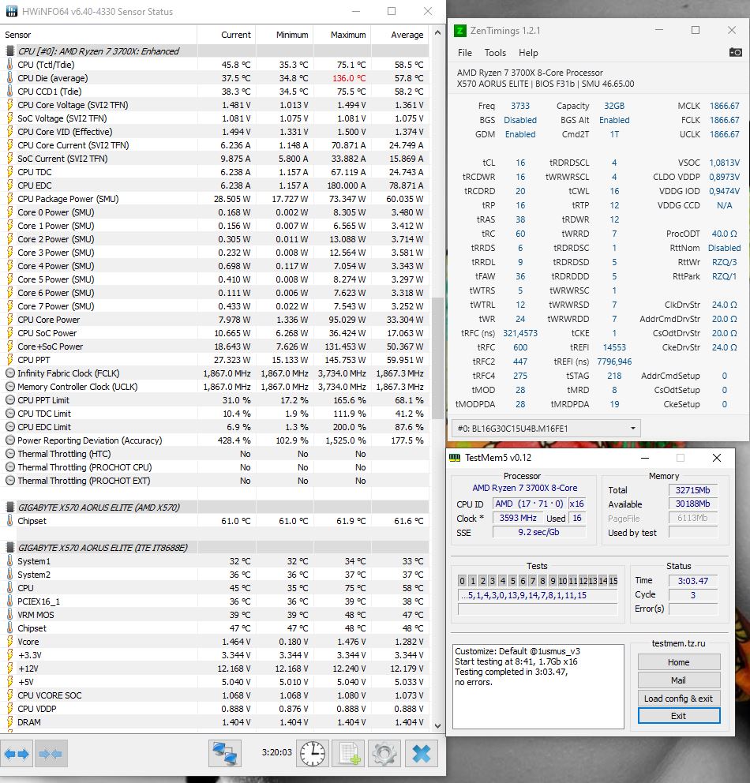Click thermometer icon beside VRM MOS
750x783 pixels.
click(x=9, y=615)
